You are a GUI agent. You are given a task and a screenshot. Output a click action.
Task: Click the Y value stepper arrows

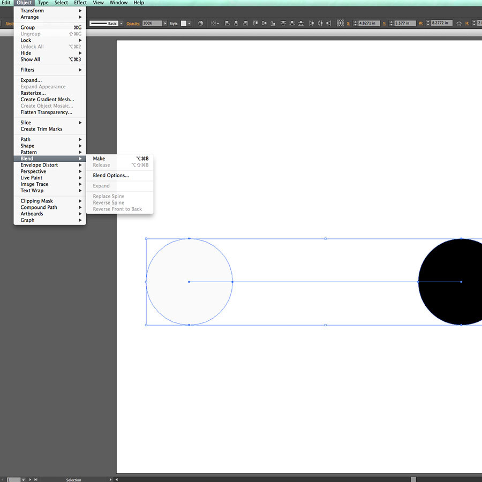click(x=391, y=23)
